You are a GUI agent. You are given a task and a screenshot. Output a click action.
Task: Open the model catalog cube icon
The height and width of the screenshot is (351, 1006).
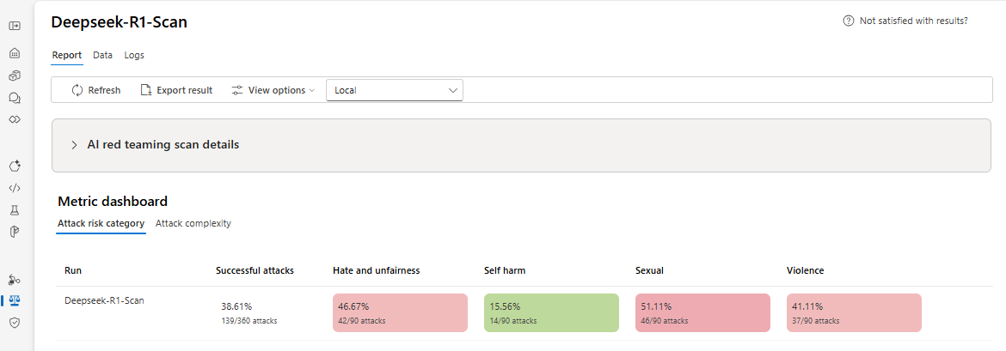pos(15,76)
